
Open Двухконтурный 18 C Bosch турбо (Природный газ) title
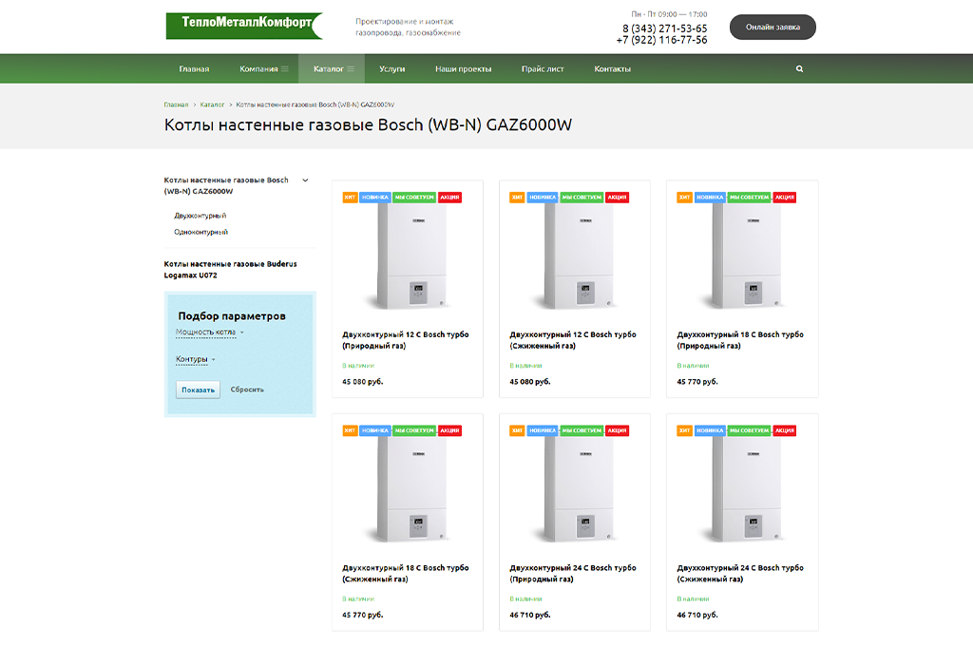tap(740, 340)
